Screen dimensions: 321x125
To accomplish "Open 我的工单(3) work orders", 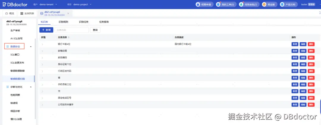I will [226, 4].
